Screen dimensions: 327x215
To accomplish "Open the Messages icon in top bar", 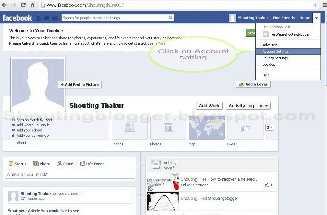I will pos(46,18).
